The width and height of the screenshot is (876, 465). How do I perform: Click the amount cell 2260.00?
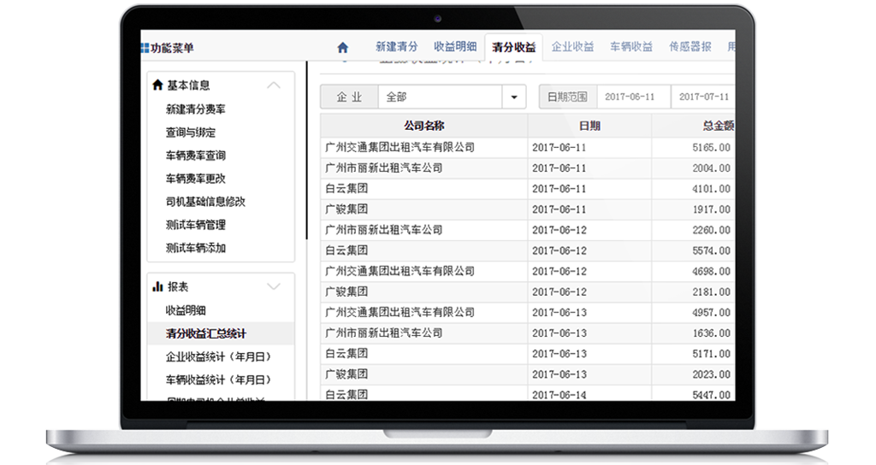click(x=711, y=231)
